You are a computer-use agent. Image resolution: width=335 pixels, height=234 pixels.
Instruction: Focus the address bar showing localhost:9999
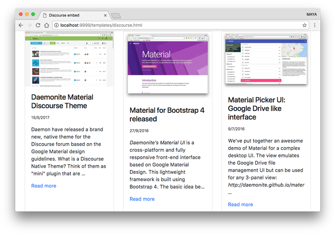coord(177,25)
